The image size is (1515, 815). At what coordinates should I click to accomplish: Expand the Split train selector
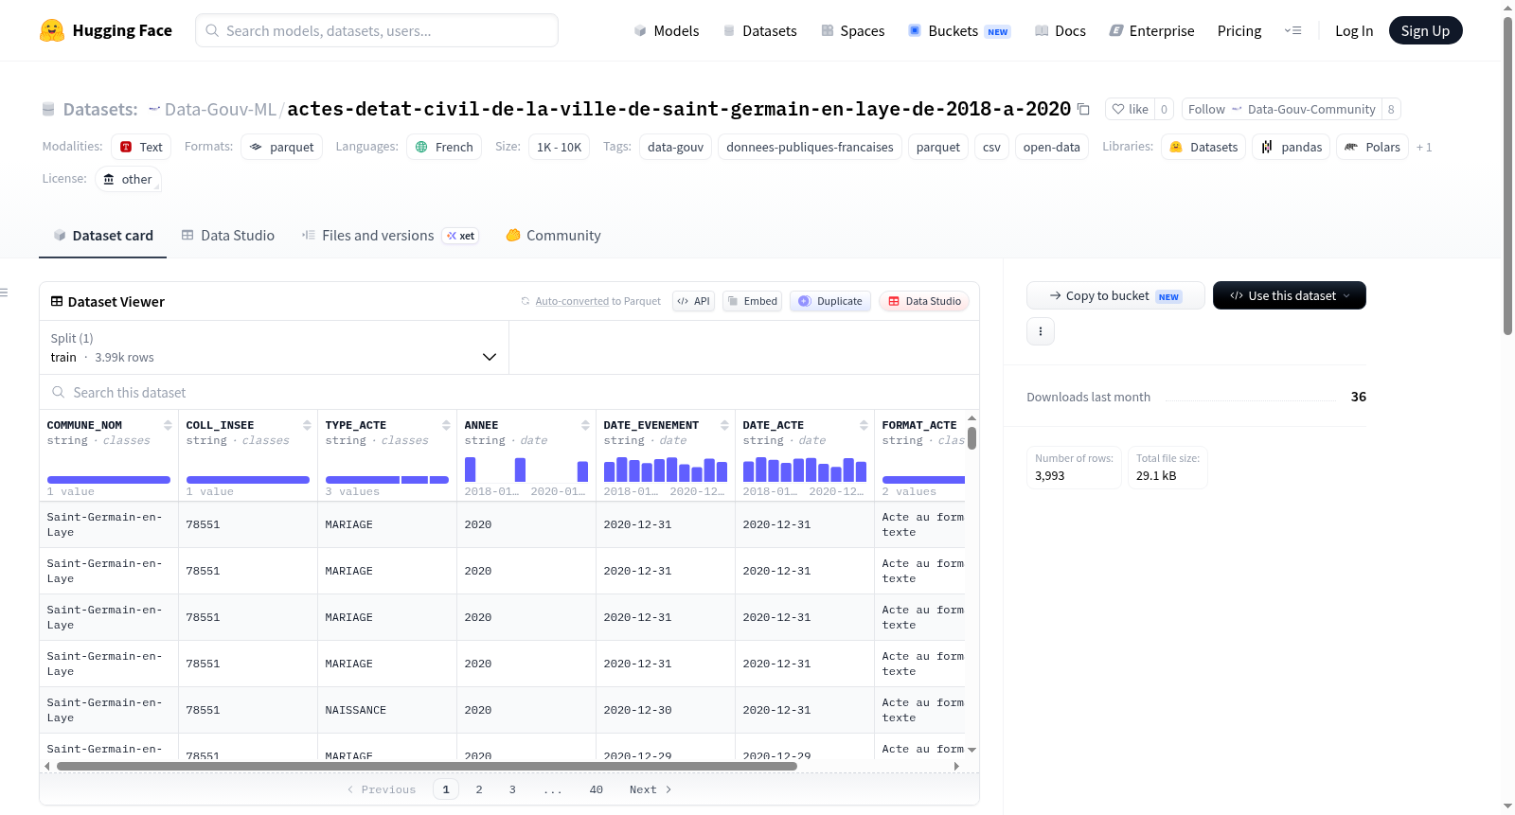[274, 347]
